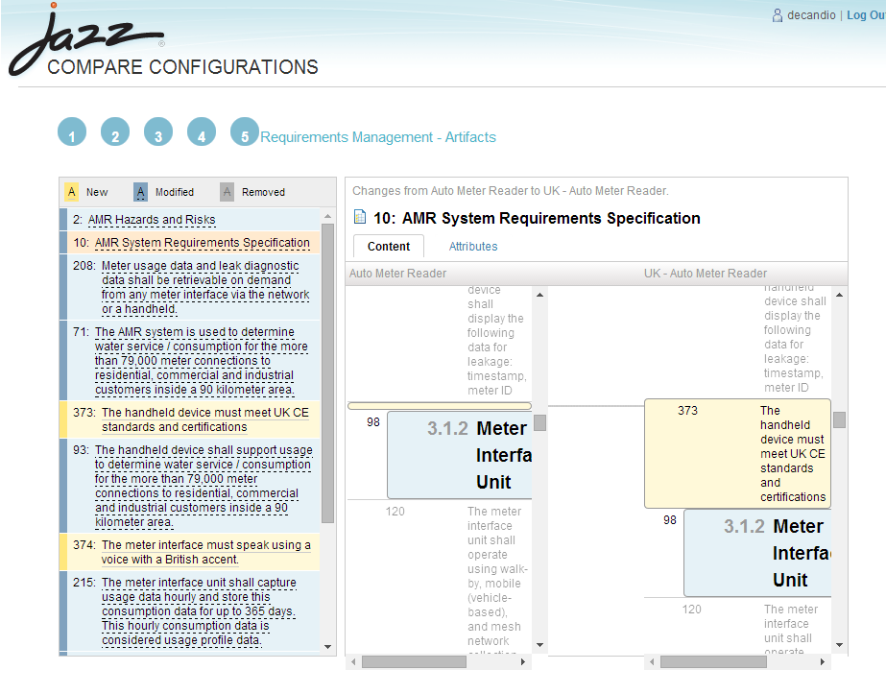Click scroll down arrow in Auto Meter Reader pane
The image size is (886, 694).
pyautogui.click(x=539, y=645)
